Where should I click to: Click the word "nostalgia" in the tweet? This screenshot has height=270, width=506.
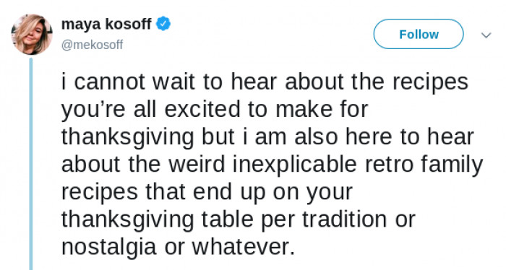tap(108, 248)
